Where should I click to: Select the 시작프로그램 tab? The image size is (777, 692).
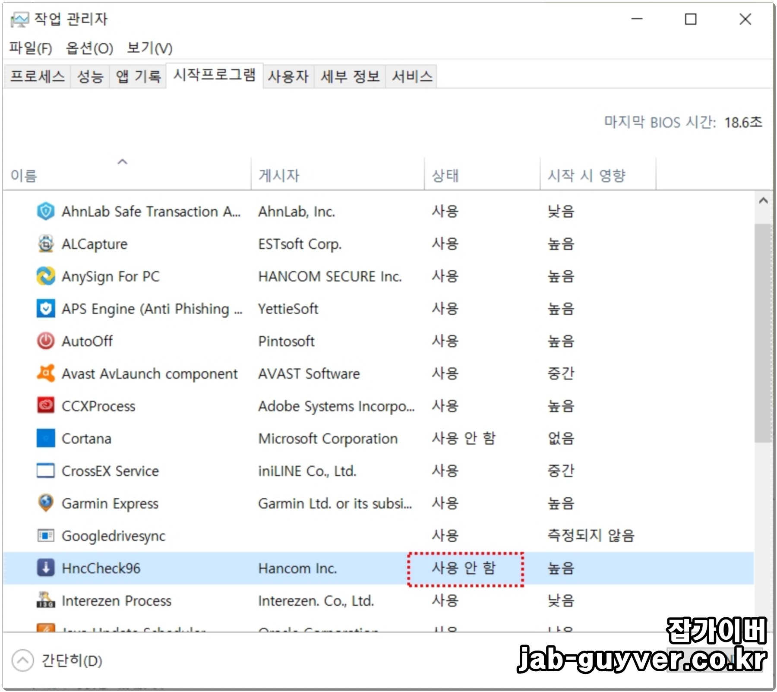pos(215,75)
